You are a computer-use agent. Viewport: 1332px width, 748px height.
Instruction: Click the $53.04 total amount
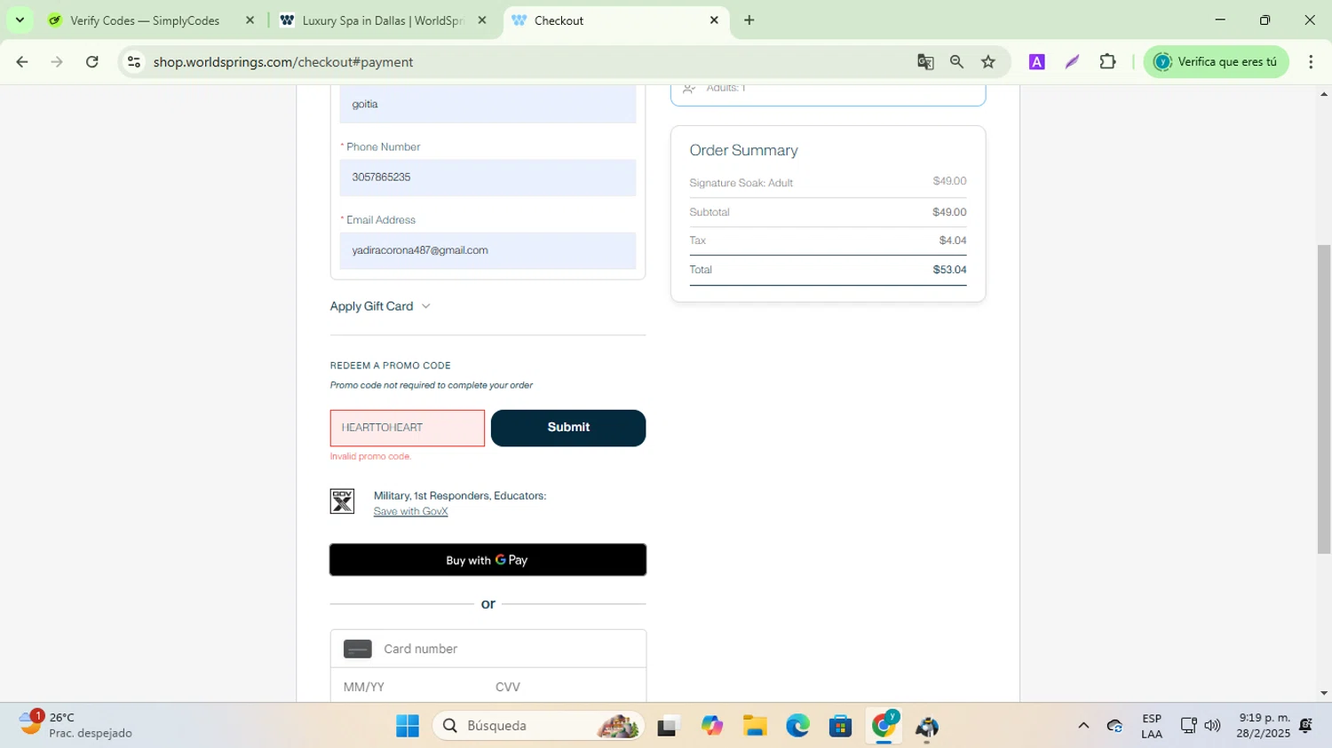pyautogui.click(x=949, y=270)
